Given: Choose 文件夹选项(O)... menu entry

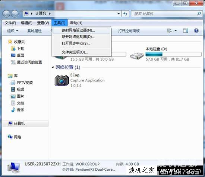Looking at the screenshot, I should tap(81, 52).
